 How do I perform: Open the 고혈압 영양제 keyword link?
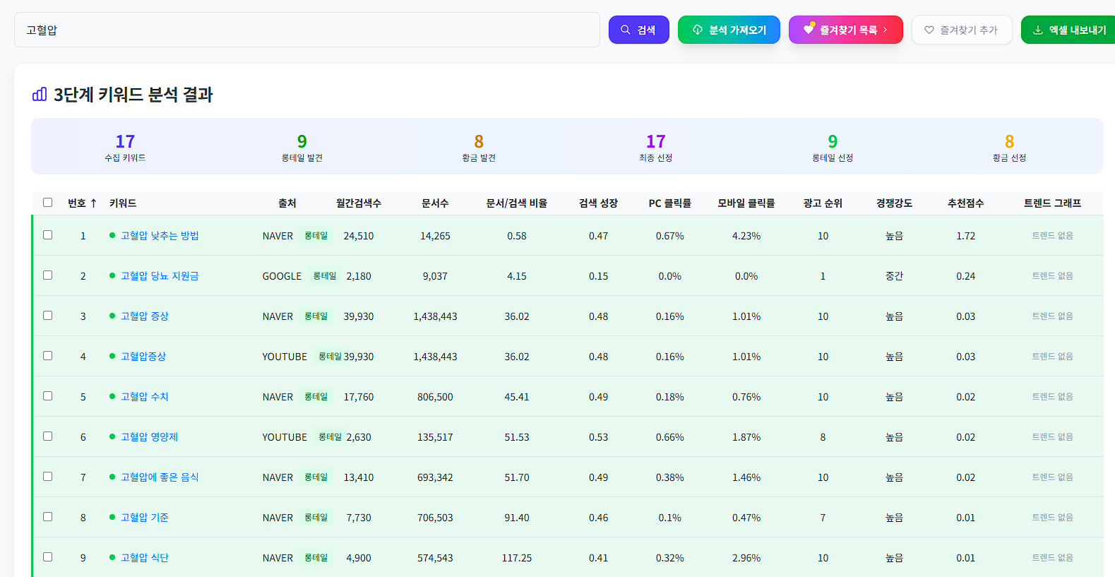point(149,436)
